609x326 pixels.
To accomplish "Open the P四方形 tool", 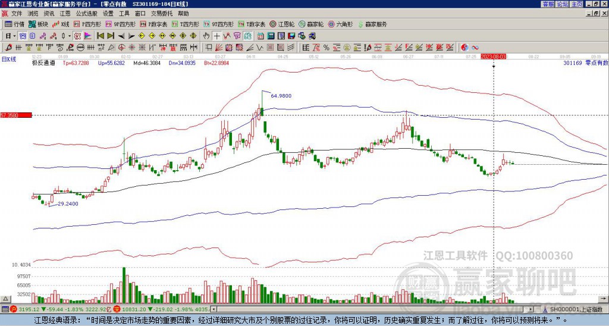I will [87, 24].
